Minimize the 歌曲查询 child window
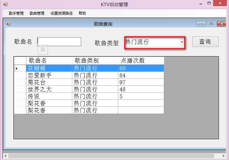229x160 pixels. 201,24
